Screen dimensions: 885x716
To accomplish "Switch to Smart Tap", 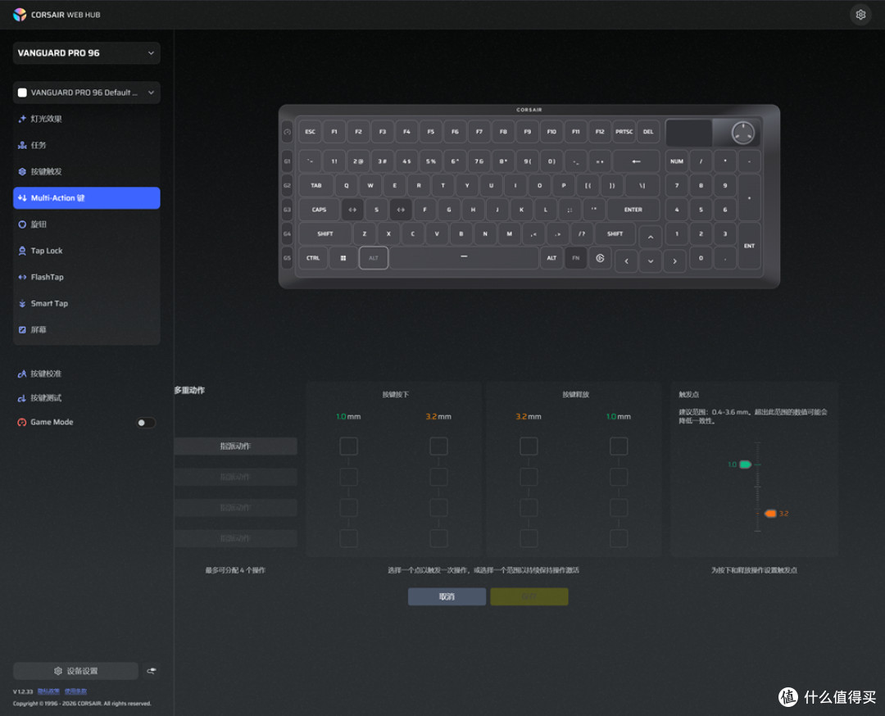I will pyautogui.click(x=86, y=304).
